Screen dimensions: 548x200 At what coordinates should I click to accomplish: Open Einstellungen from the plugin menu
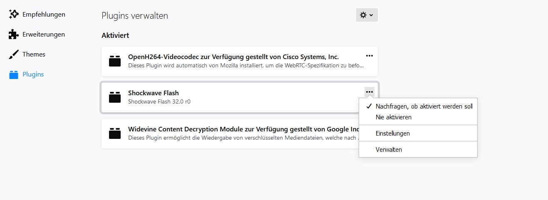pos(392,133)
